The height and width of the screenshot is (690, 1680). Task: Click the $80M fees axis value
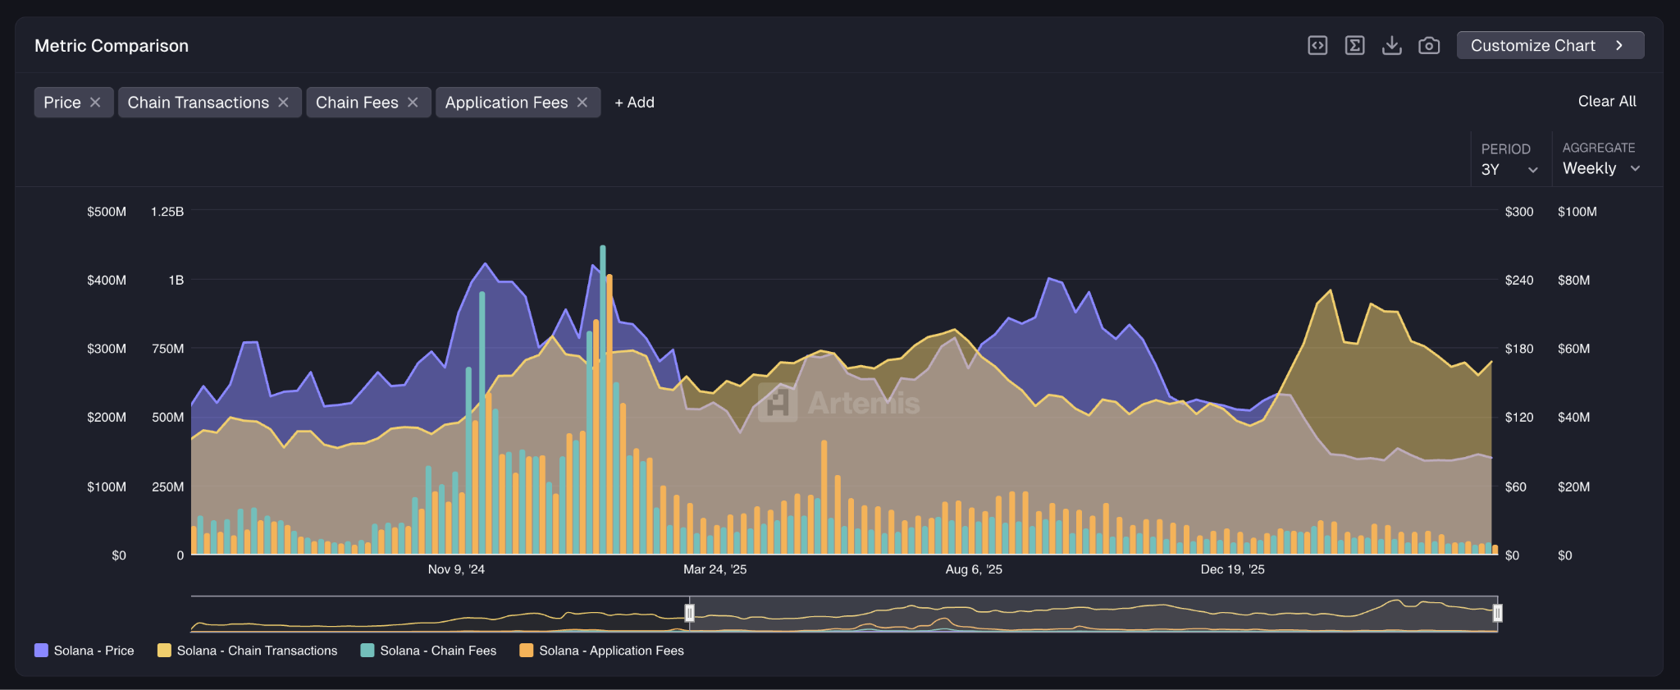pos(1574,281)
